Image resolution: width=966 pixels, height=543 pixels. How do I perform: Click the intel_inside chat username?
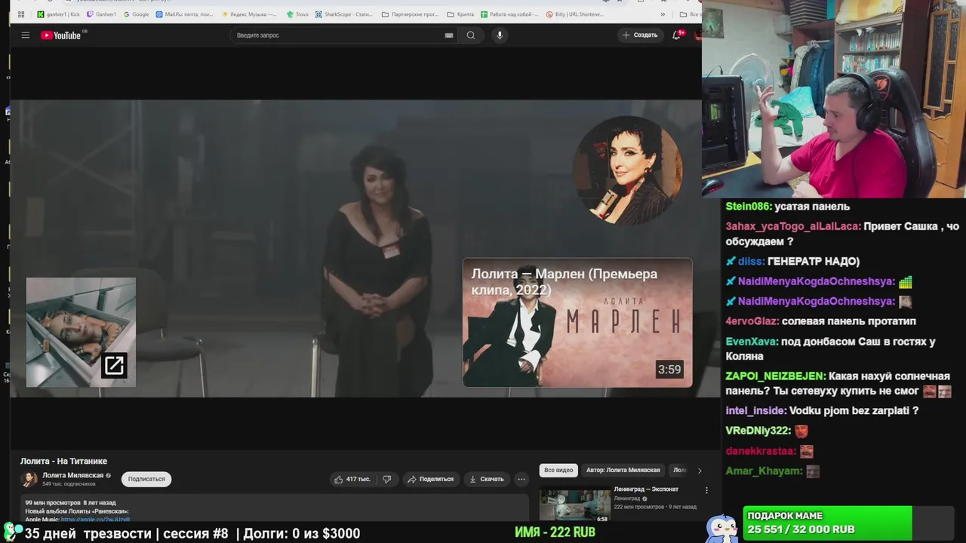(755, 410)
